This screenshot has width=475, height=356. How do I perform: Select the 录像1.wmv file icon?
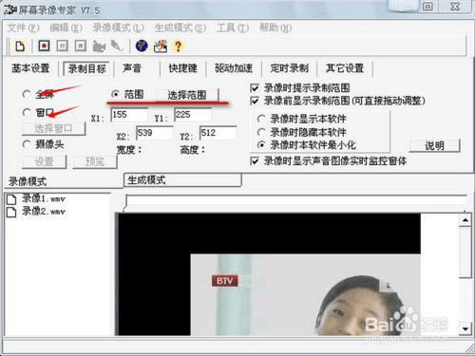coord(11,199)
